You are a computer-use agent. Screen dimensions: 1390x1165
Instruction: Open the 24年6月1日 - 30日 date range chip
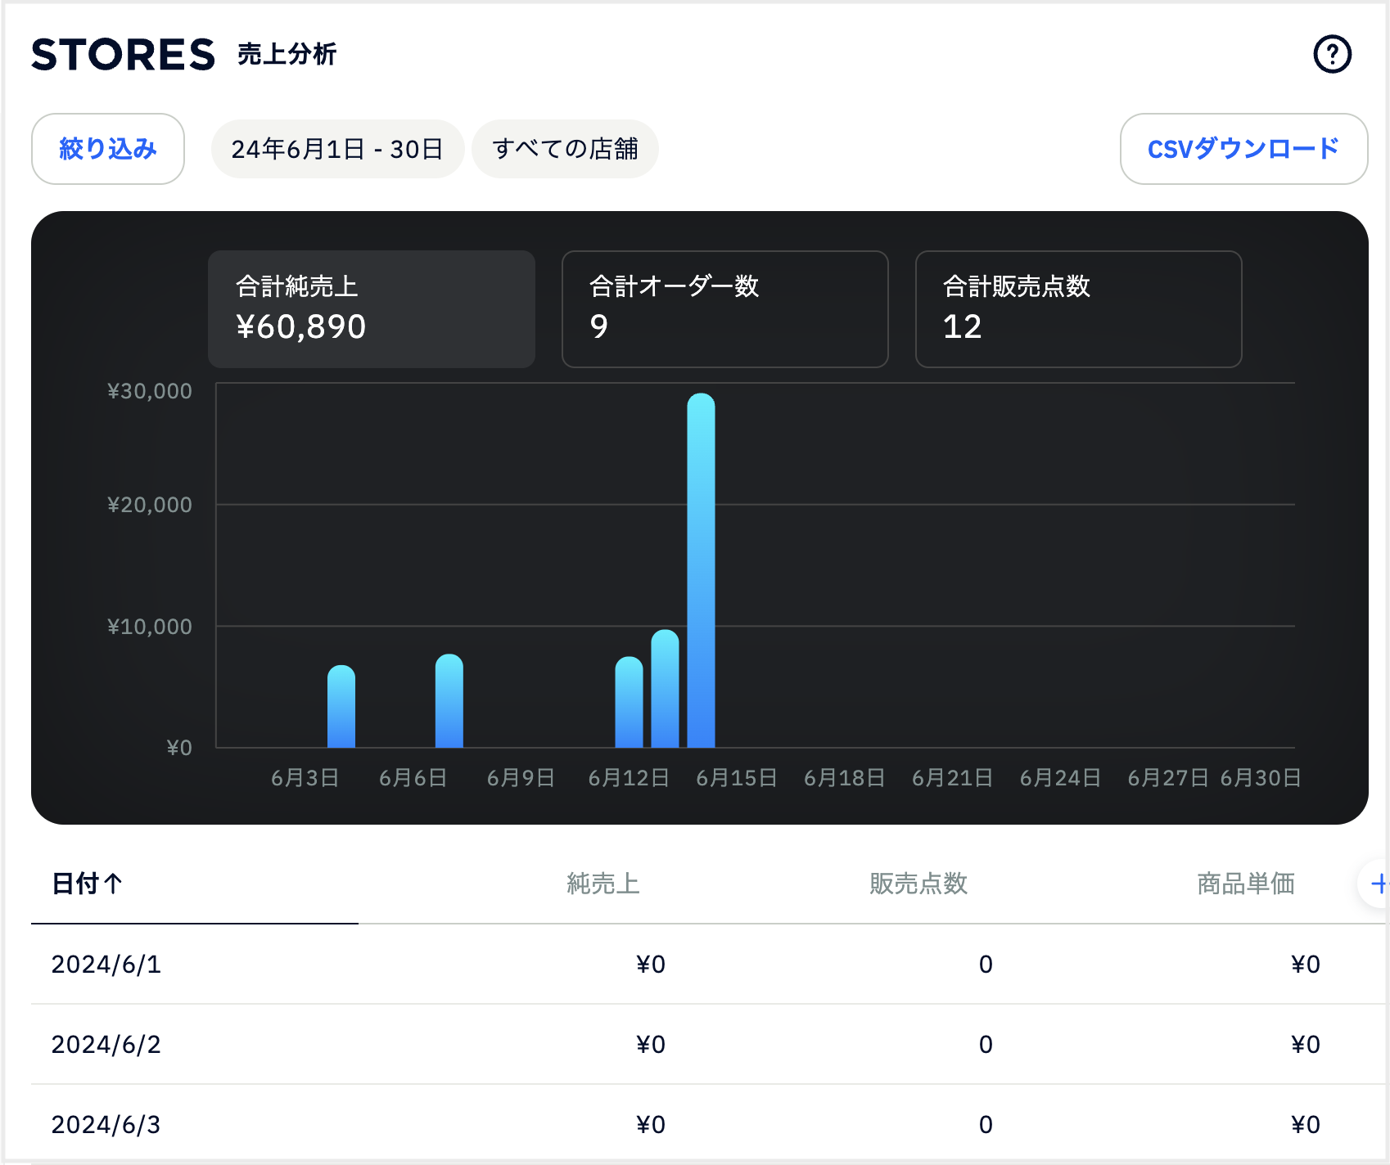pyautogui.click(x=337, y=149)
